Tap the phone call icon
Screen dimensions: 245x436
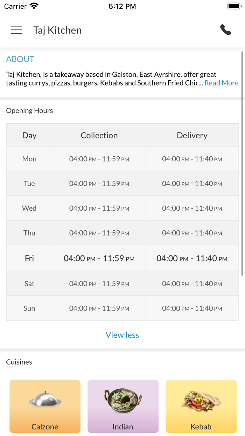(226, 30)
